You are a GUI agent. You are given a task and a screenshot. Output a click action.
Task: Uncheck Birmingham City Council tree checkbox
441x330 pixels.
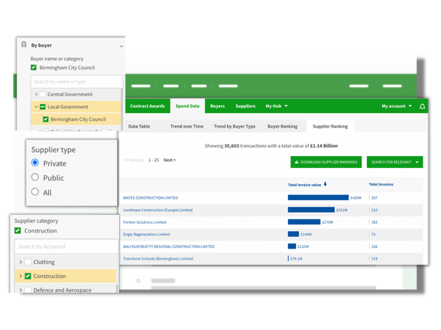(46, 120)
